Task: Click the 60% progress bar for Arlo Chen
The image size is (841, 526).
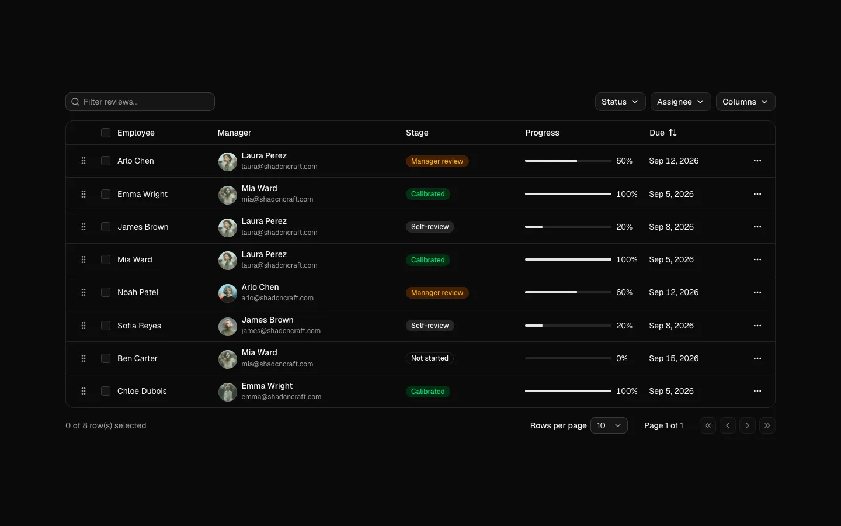Action: pos(568,161)
